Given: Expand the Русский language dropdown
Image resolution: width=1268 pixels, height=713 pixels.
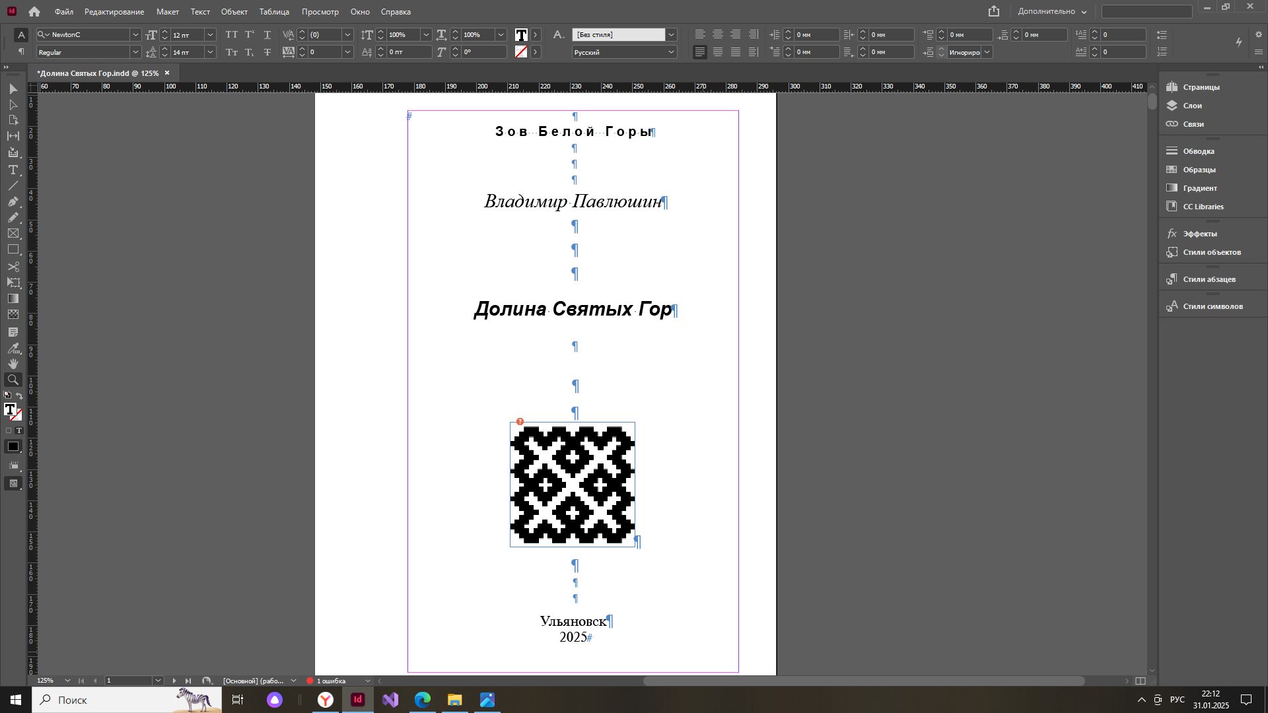Looking at the screenshot, I should pyautogui.click(x=671, y=52).
